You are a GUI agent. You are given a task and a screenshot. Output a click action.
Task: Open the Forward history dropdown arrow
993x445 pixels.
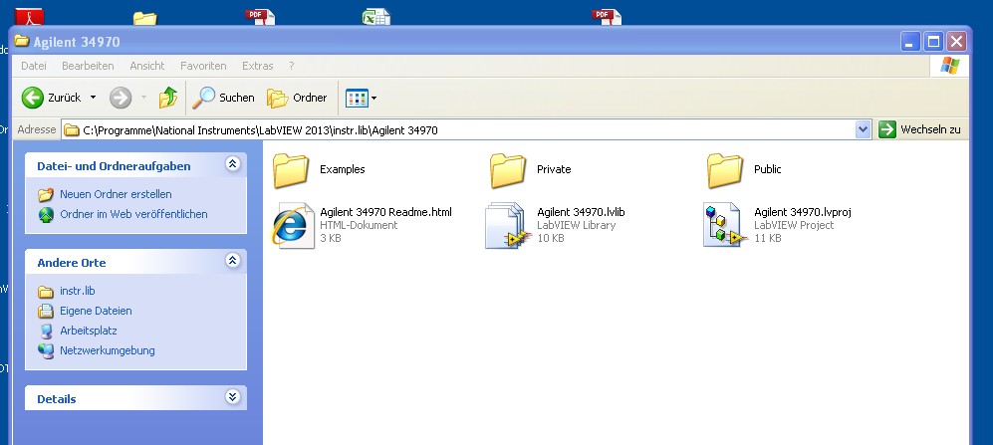143,98
